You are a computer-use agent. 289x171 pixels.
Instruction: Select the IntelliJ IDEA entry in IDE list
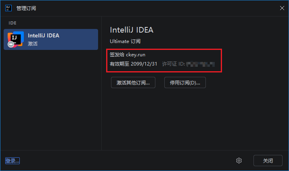click(51, 39)
